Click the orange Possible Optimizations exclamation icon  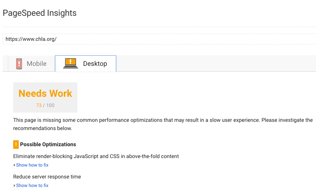point(16,145)
